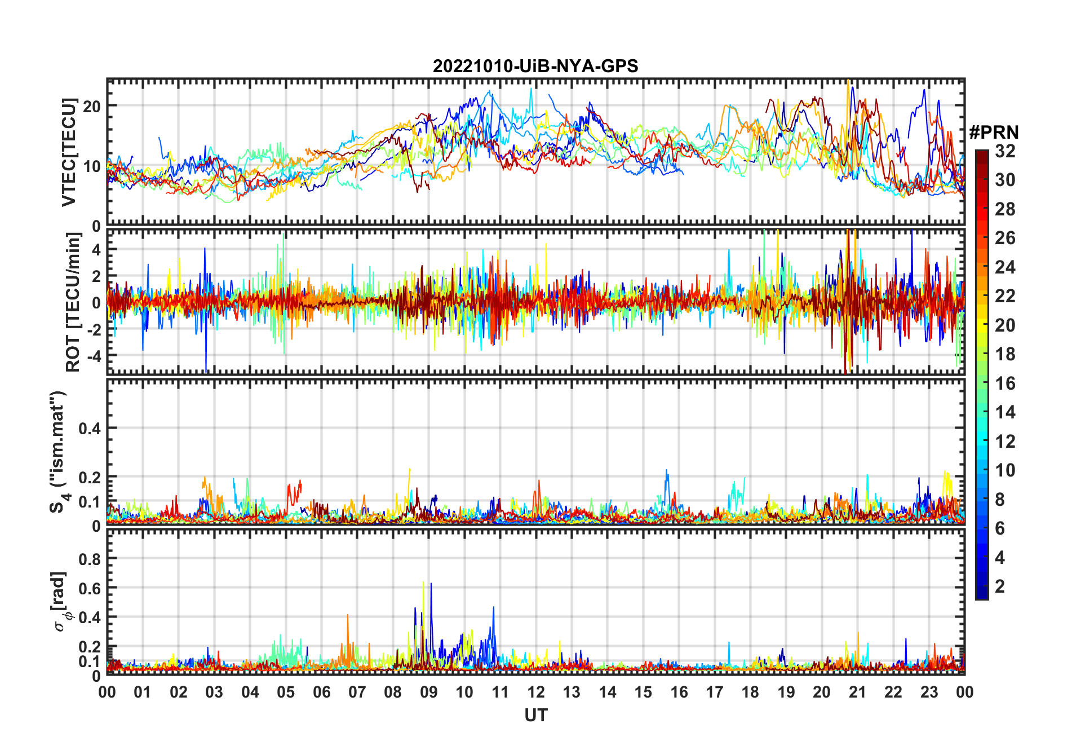Select the ROT [TECU/min] y-axis label

tap(73, 302)
